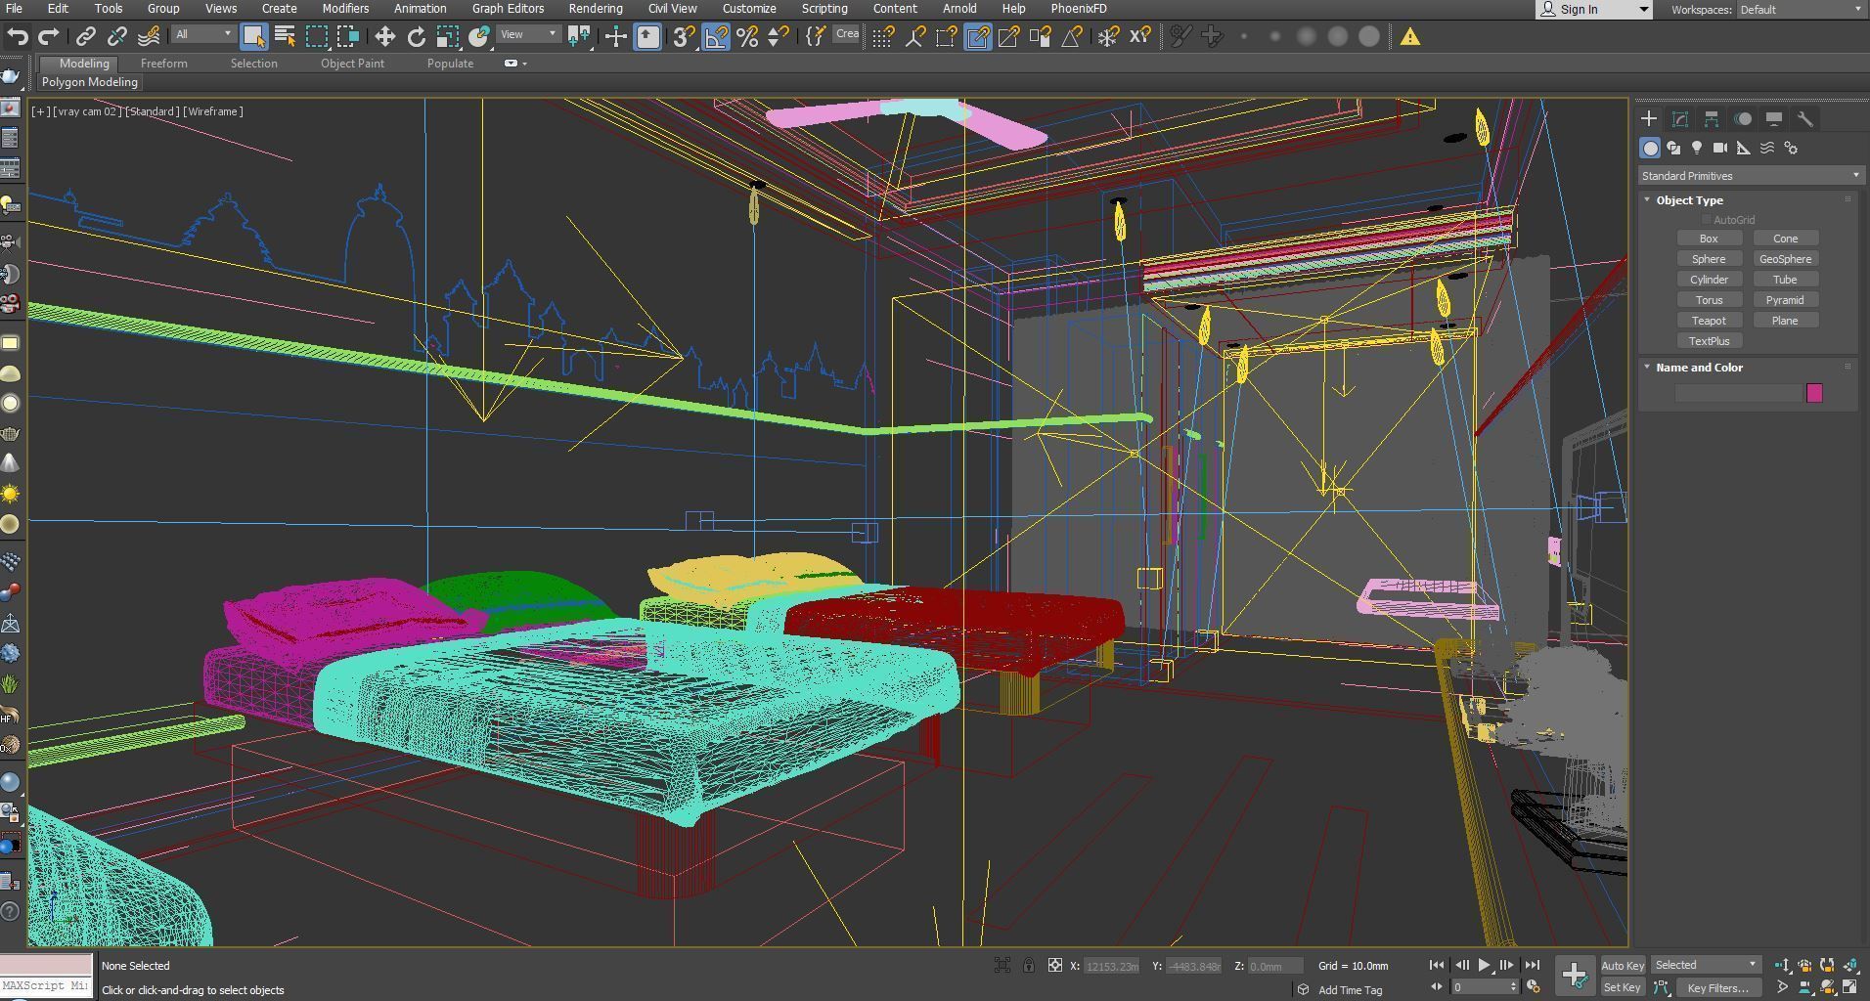1870x1001 pixels.
Task: Open the Polygon Modeling panel
Action: coord(90,82)
